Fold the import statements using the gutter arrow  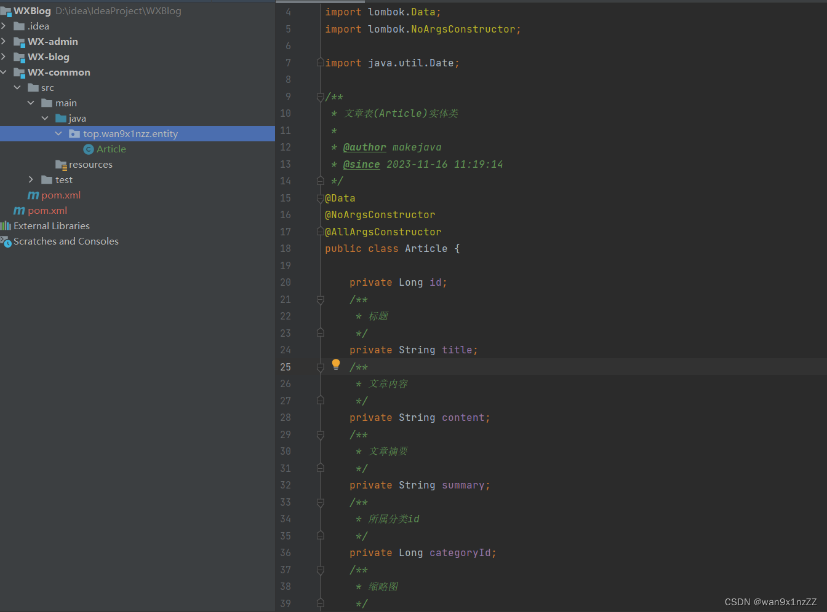[319, 61]
